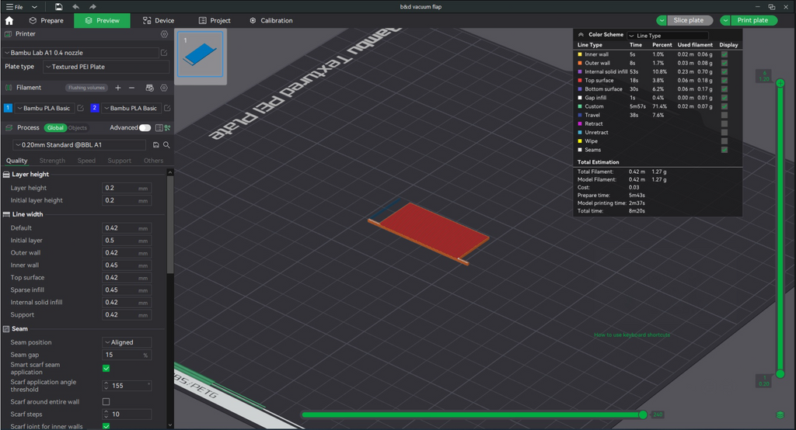The width and height of the screenshot is (796, 430).
Task: Go to the Home screen icon
Action: [x=9, y=20]
